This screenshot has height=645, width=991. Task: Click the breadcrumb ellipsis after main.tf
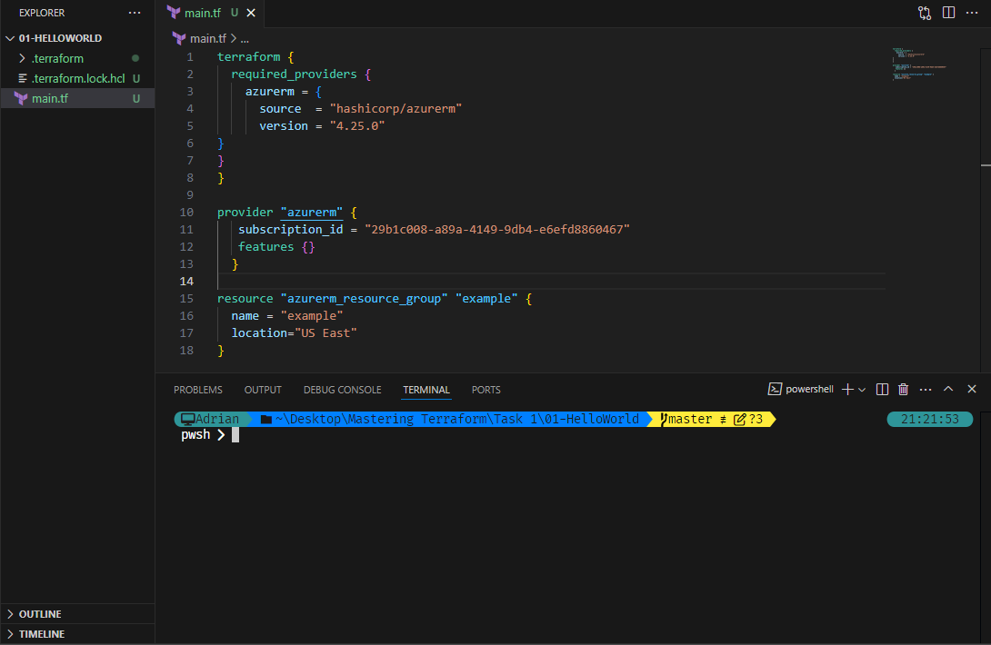pyautogui.click(x=245, y=38)
